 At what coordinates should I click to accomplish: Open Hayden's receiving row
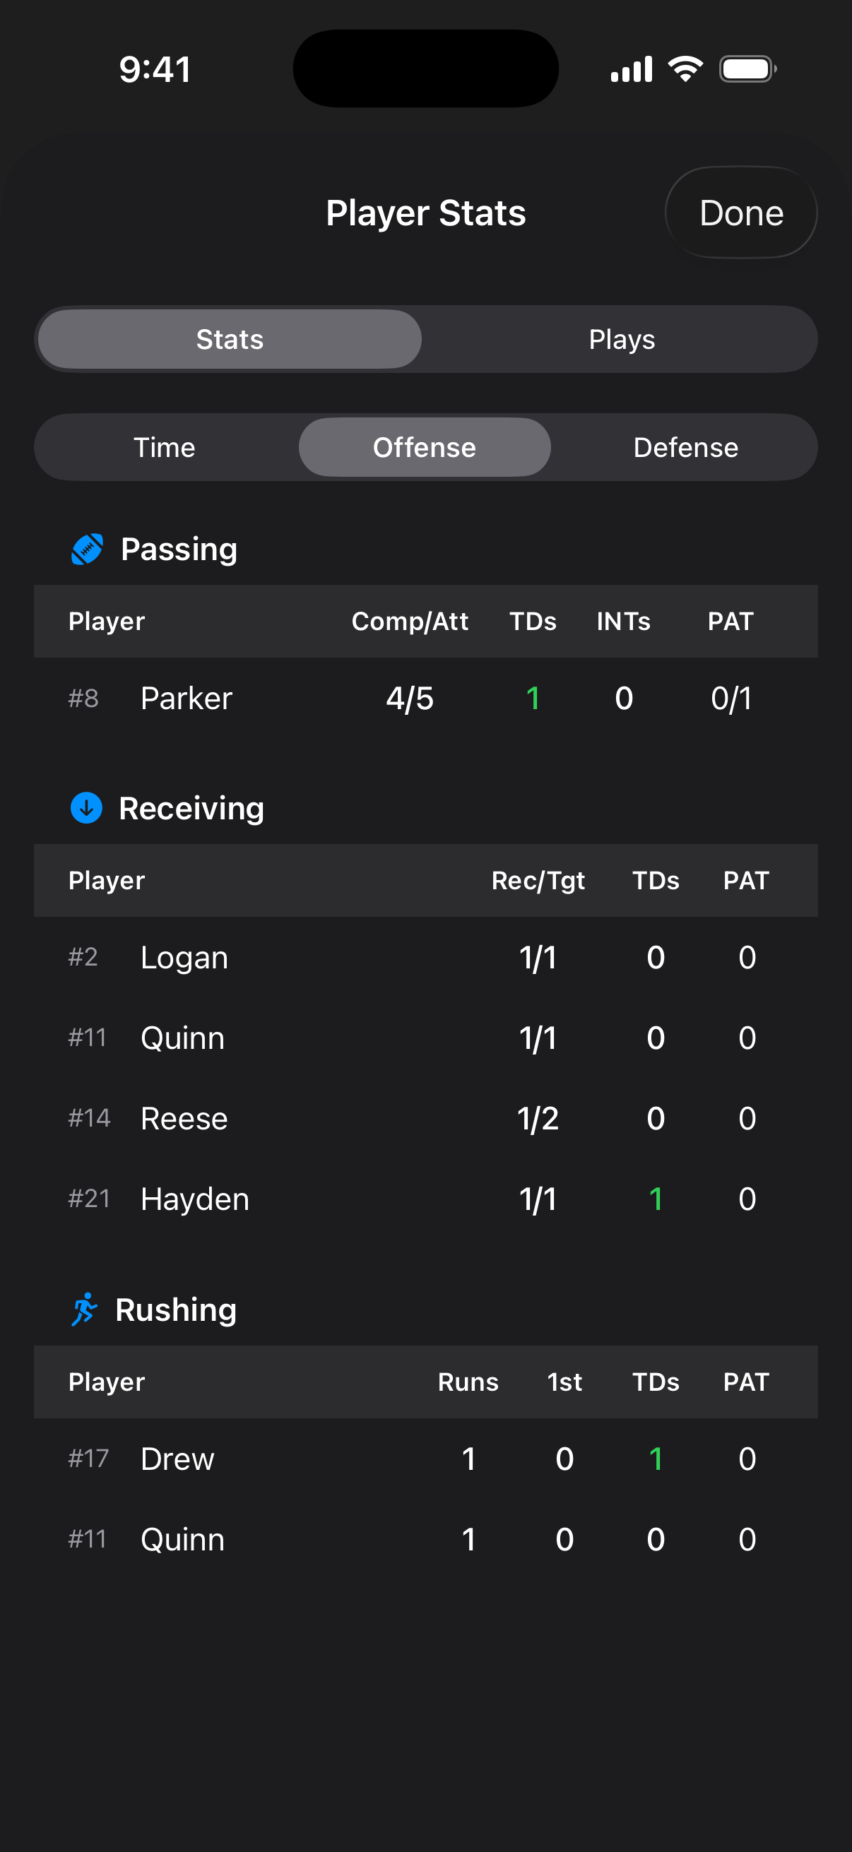[x=425, y=1199]
